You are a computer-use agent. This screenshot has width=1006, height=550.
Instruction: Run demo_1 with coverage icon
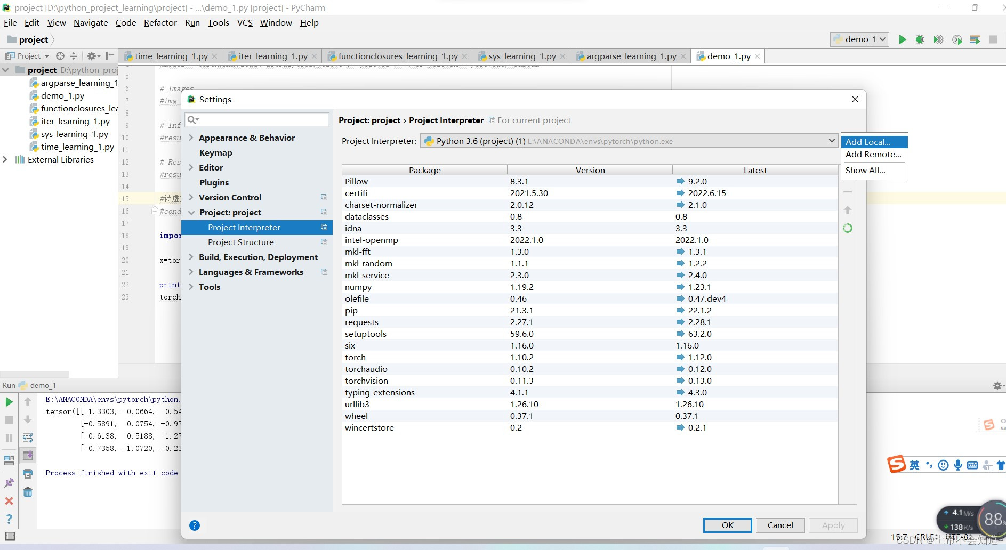pos(938,39)
